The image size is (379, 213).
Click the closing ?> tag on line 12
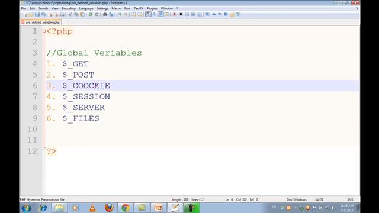click(x=52, y=151)
